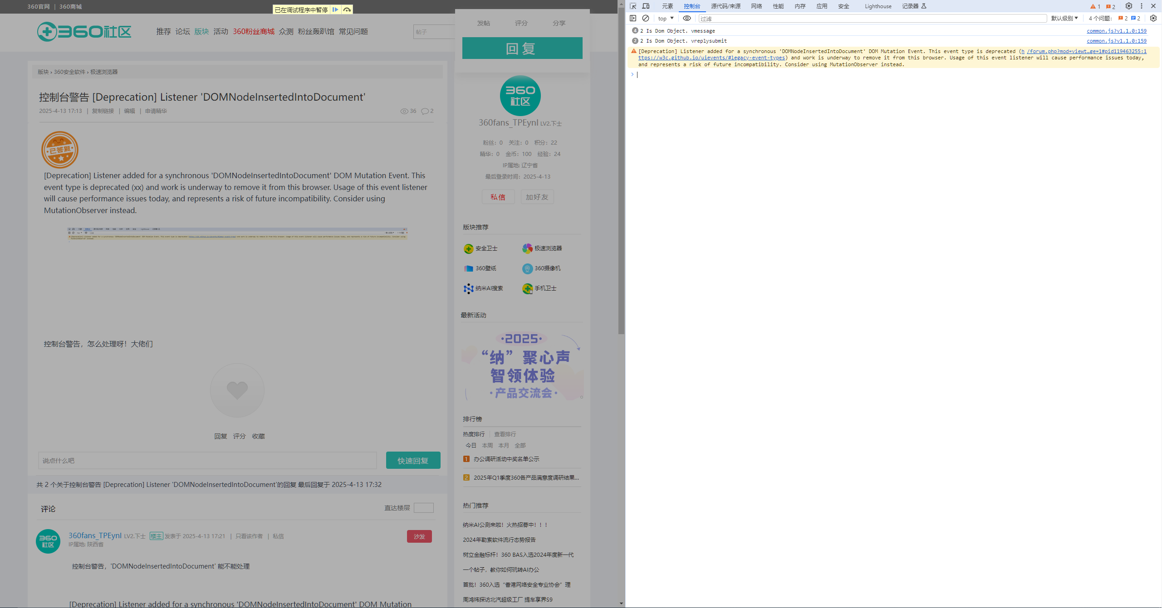Click the orange issues badge in tab bar

1110,6
